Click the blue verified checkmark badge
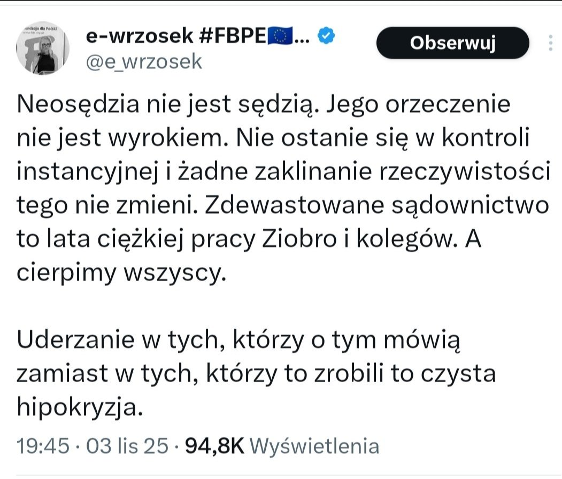Viewport: 562px width, 479px height. 326,36
